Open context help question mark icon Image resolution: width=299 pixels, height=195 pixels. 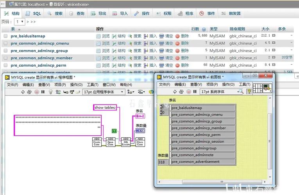[249, 92]
